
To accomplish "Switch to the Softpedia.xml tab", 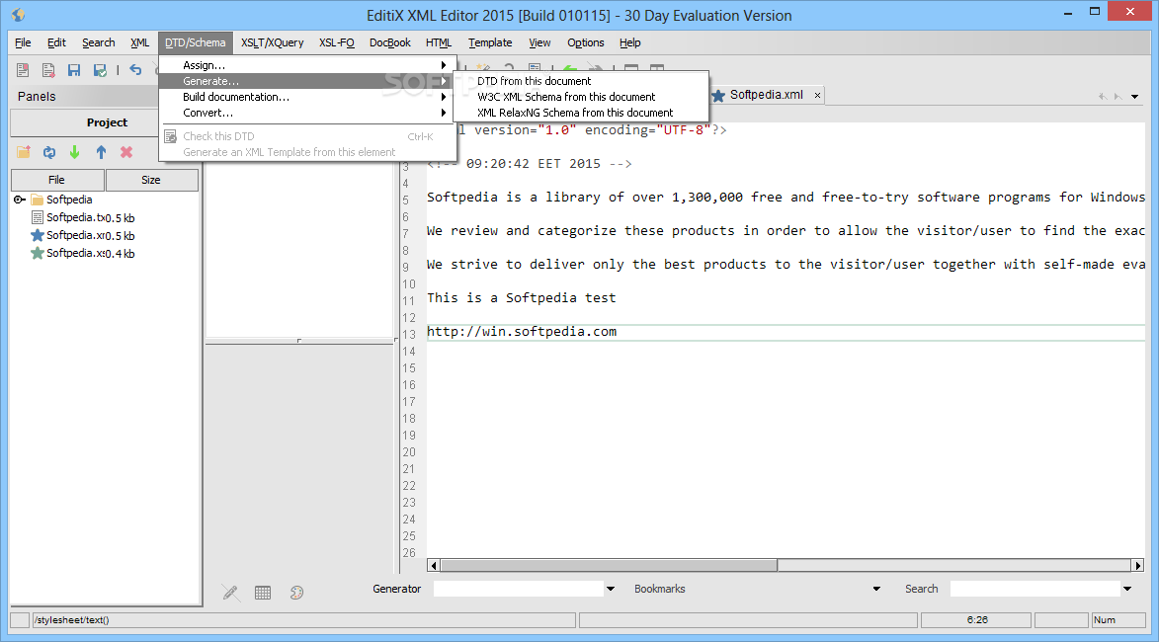I will [767, 95].
